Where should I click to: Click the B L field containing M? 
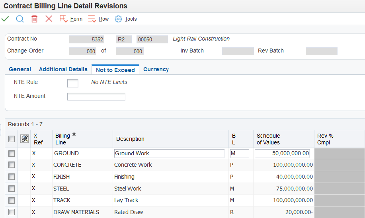(240, 154)
